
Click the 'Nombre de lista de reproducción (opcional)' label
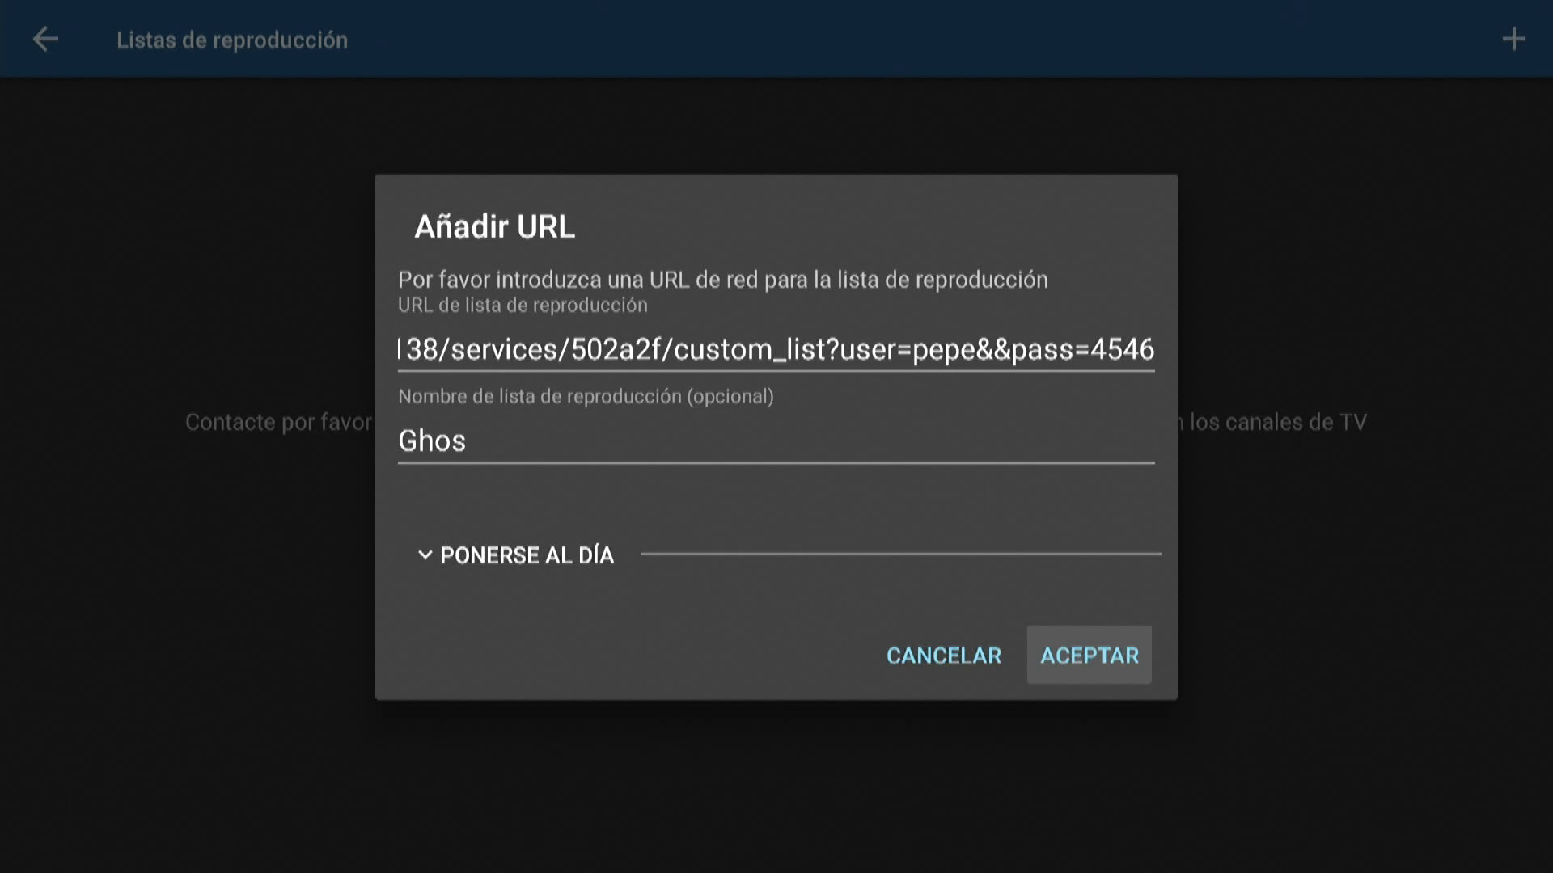(586, 396)
